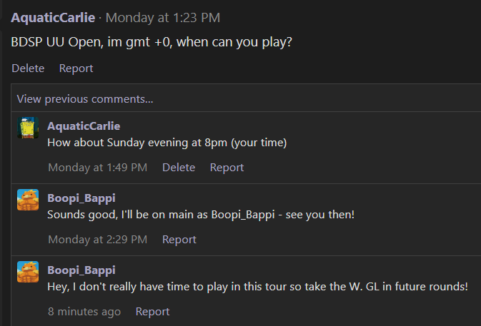Expand View previous comments
The height and width of the screenshot is (326, 481).
(x=85, y=99)
